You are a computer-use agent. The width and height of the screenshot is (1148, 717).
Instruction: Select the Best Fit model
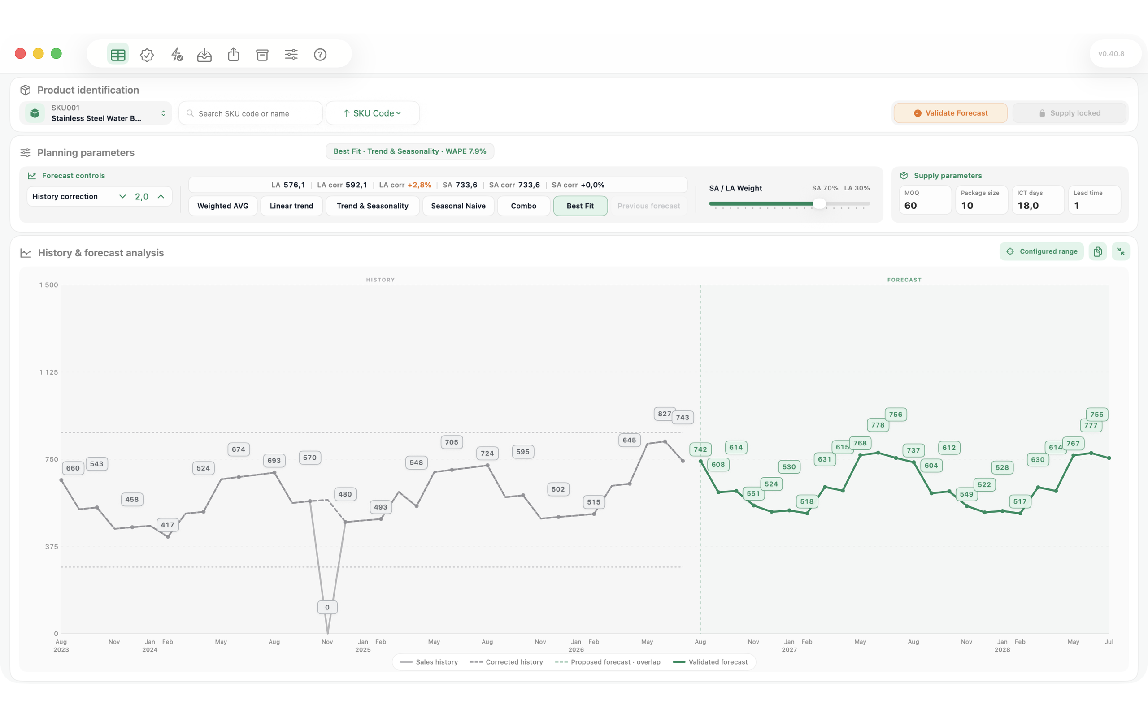click(580, 206)
